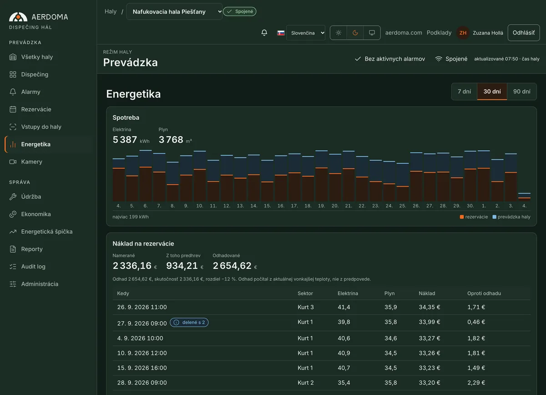Click the Haly breadcrumb link
Viewport: 546px width, 395px height.
click(x=111, y=11)
